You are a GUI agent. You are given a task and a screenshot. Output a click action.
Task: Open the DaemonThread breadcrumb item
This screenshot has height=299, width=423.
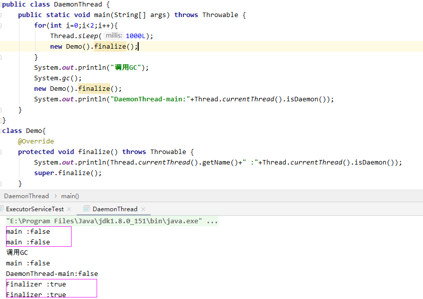[x=27, y=196]
